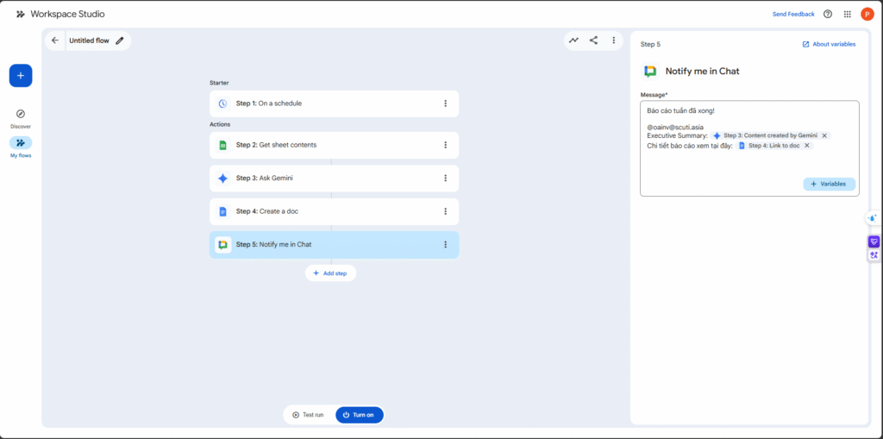Click the Add step button
This screenshot has height=439, width=883.
click(330, 273)
